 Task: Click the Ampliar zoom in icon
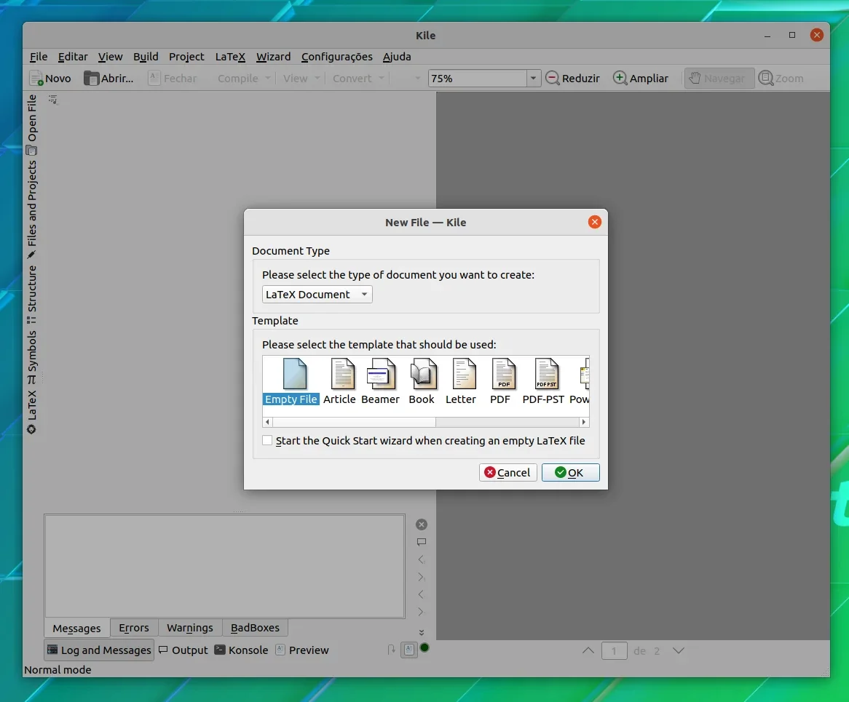(620, 79)
